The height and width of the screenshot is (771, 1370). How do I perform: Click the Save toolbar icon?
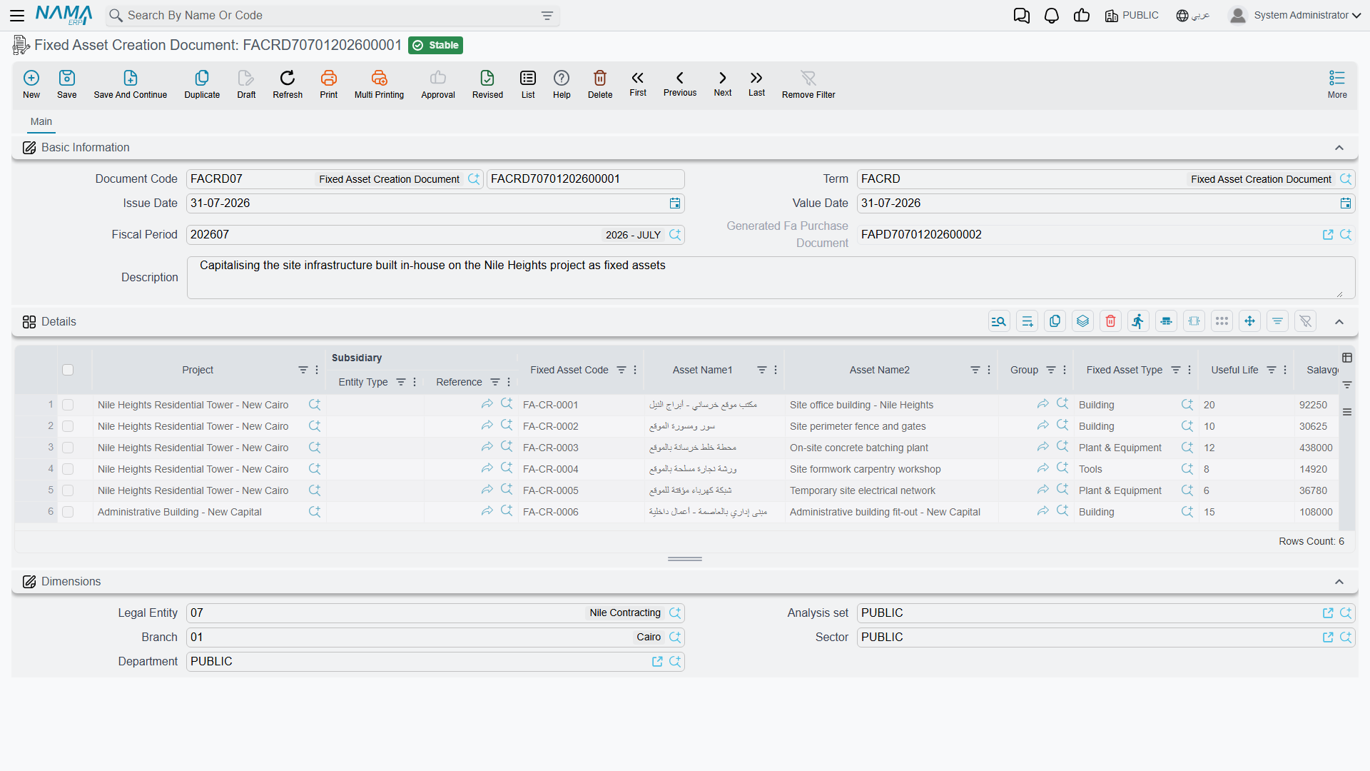click(x=67, y=78)
